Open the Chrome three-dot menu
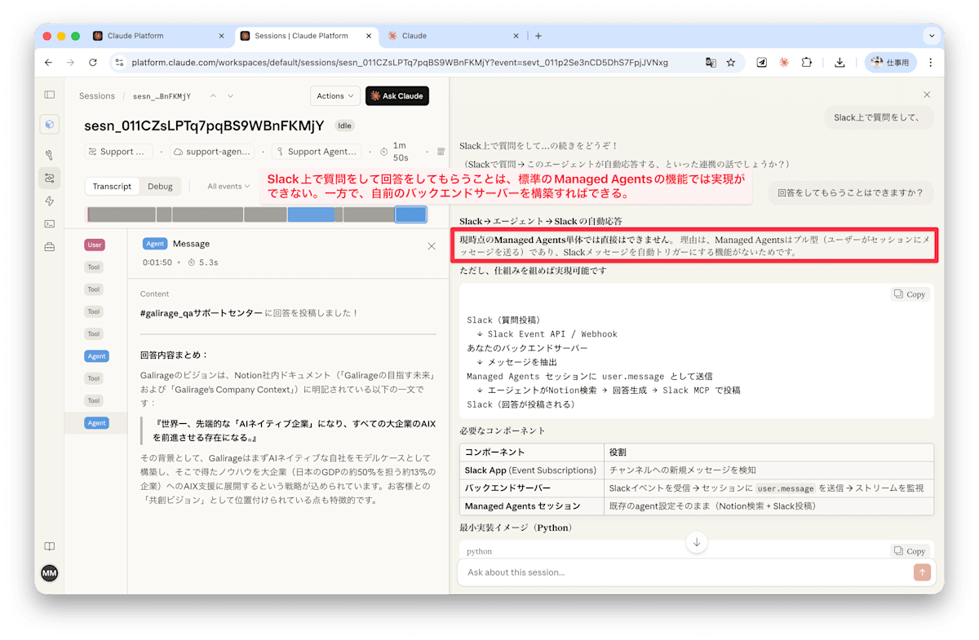This screenshot has width=979, height=640. click(931, 62)
